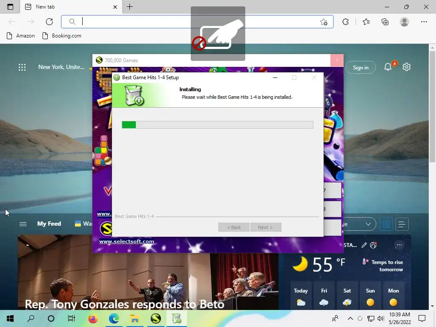Switch feed to list view
The height and width of the screenshot is (327, 436).
pos(402,224)
